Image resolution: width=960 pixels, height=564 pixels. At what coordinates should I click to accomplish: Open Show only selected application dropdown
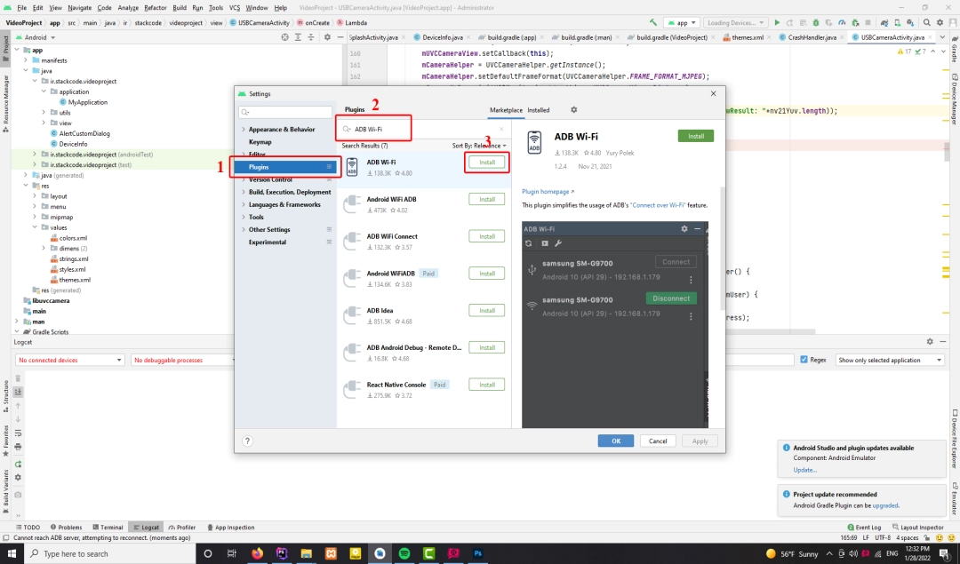coord(890,361)
